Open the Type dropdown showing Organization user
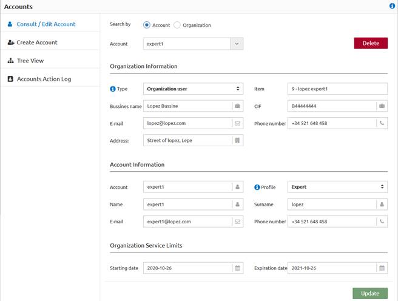Image resolution: width=398 pixels, height=301 pixels. pos(193,89)
